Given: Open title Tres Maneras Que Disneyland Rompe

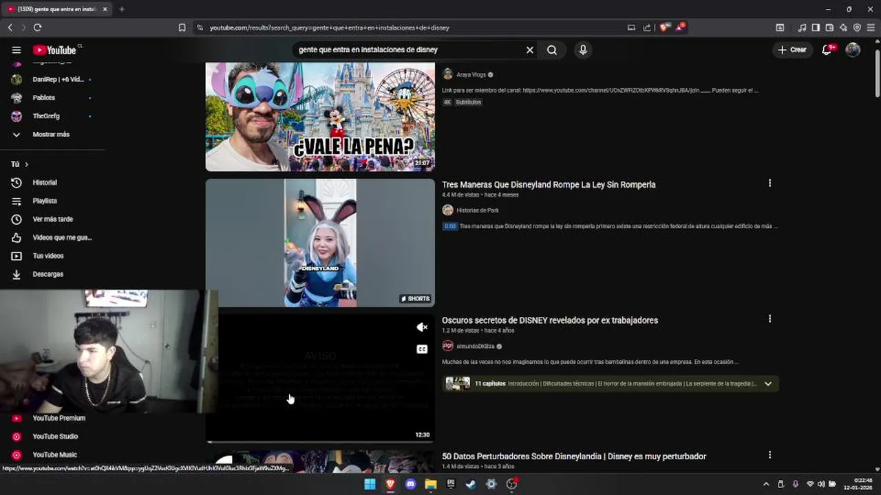Looking at the screenshot, I should point(549,184).
